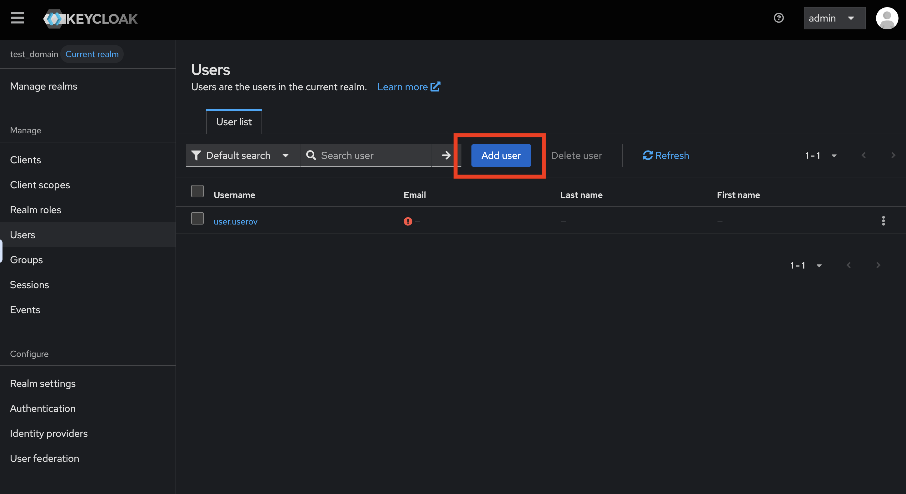Open kebab menu for user.userov row
The image size is (906, 494).
[883, 221]
